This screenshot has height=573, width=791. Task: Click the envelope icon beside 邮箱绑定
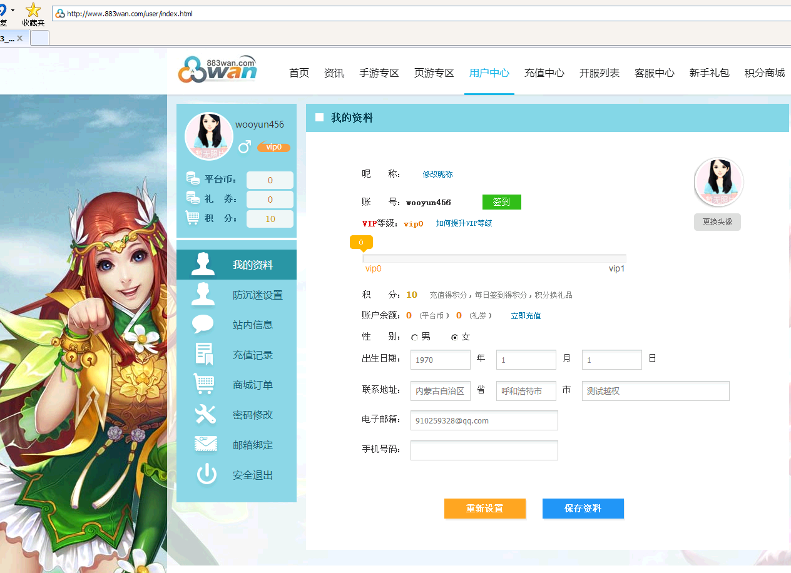206,444
